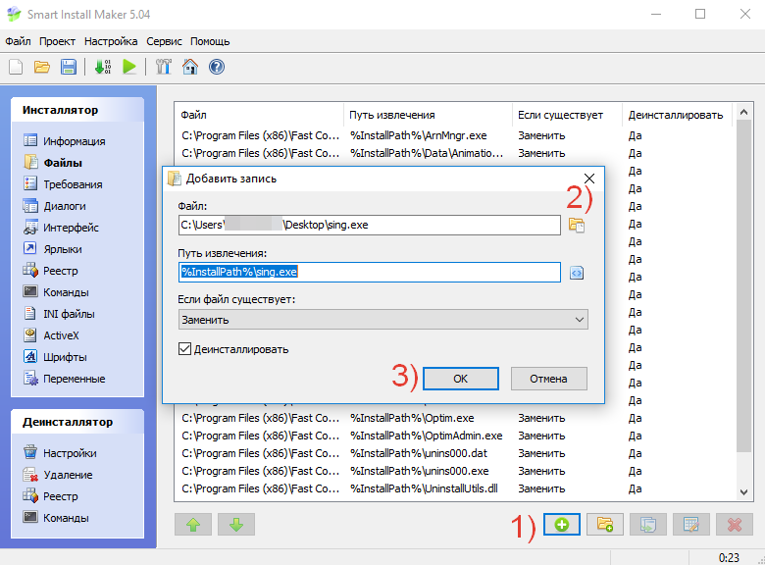Image resolution: width=765 pixels, height=565 pixels.
Task: Click the Файл path input field
Action: (370, 225)
